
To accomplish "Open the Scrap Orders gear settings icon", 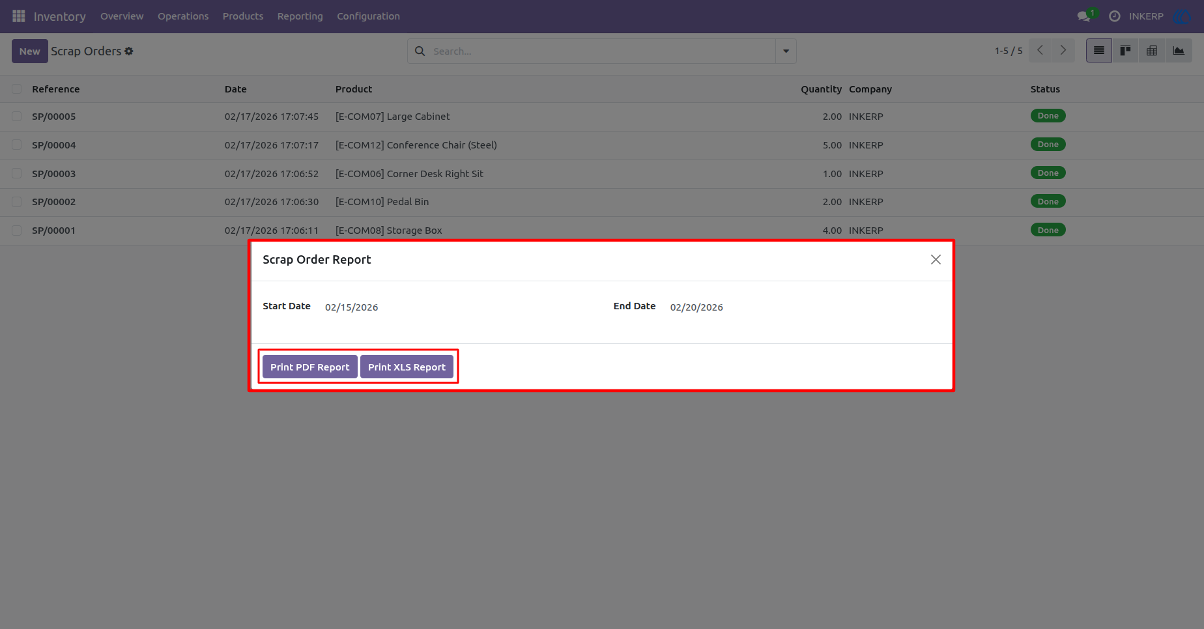I will (129, 51).
